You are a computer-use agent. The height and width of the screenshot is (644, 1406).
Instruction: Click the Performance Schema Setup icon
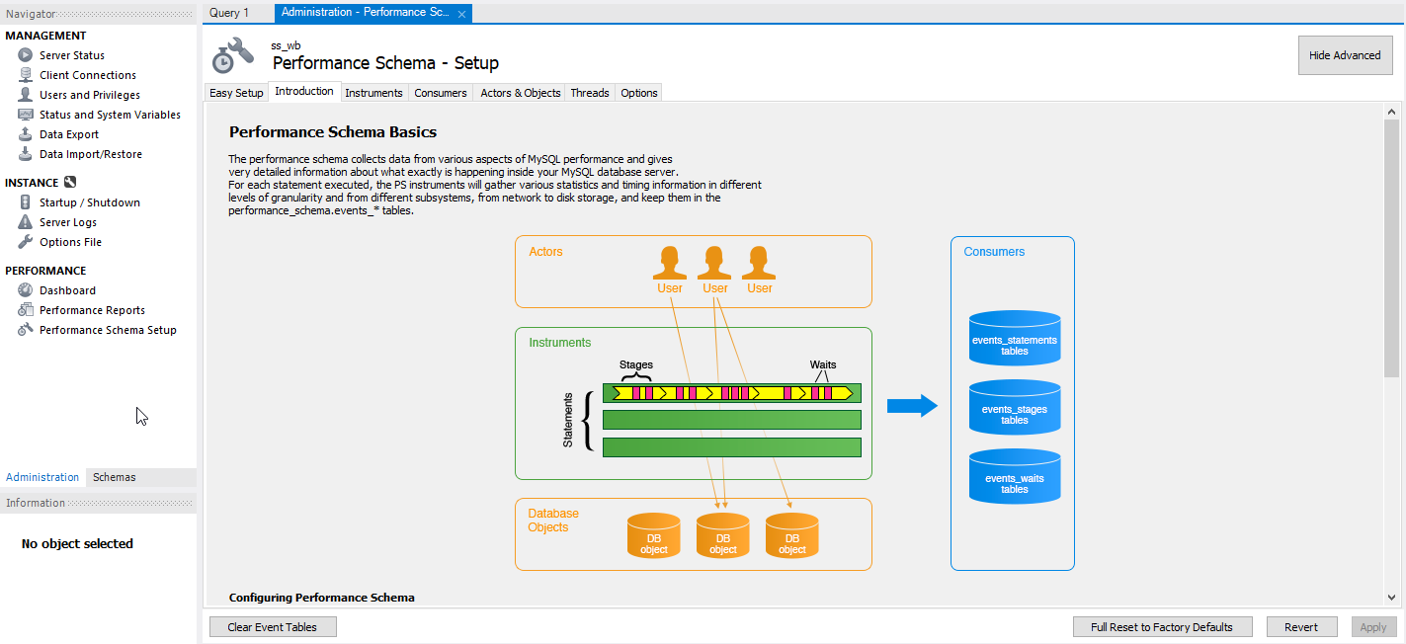click(26, 330)
